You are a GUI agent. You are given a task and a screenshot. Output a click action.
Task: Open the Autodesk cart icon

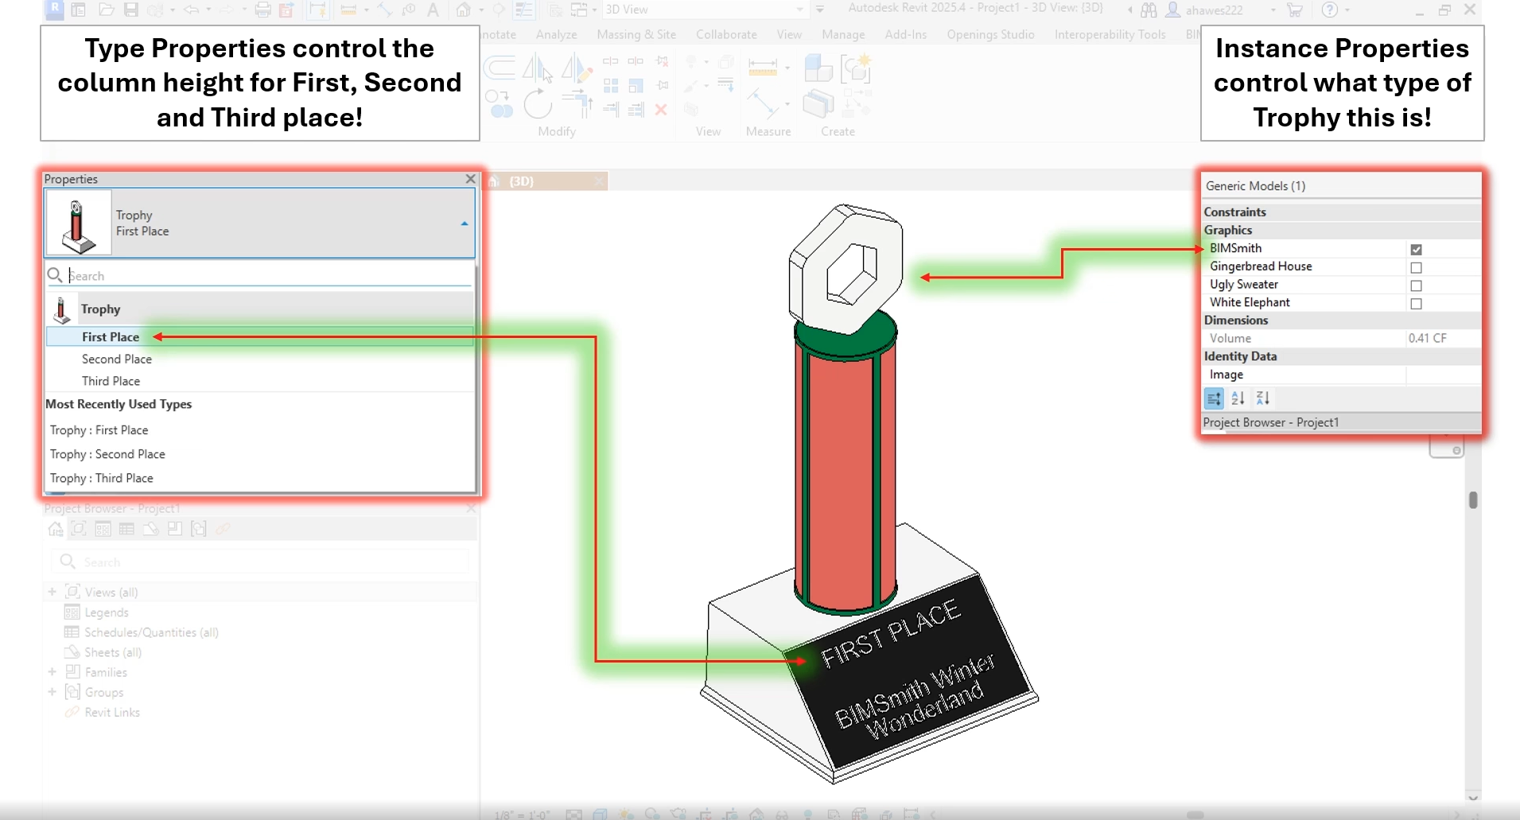(x=1295, y=10)
